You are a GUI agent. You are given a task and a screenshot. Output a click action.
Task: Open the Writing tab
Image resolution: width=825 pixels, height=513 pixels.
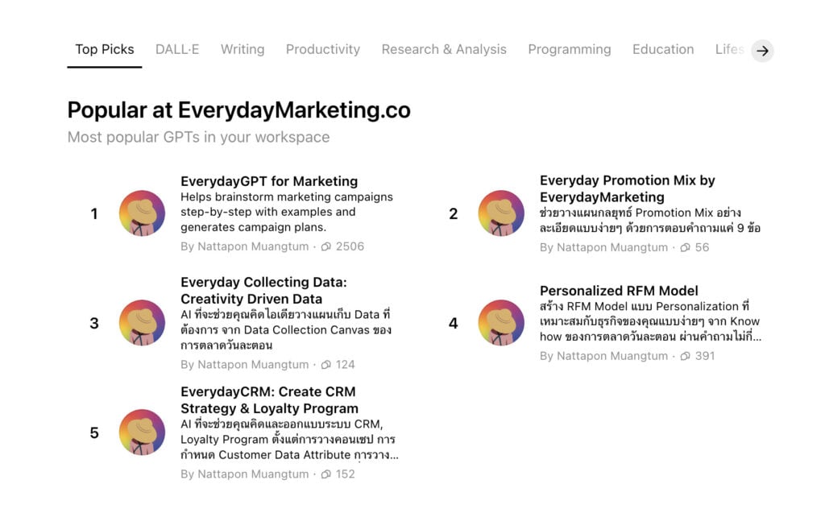point(243,49)
